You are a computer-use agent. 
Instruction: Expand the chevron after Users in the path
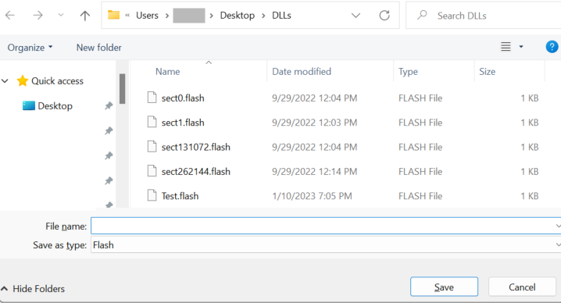[166, 16]
